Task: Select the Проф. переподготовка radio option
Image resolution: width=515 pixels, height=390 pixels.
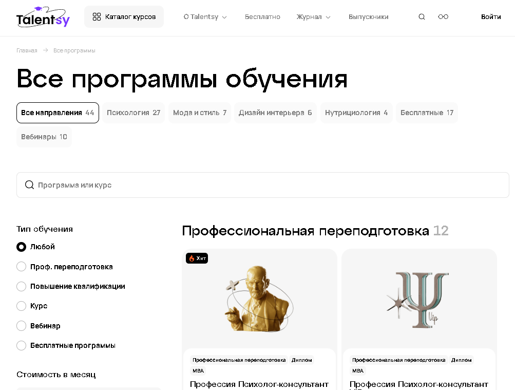Action: 22,267
